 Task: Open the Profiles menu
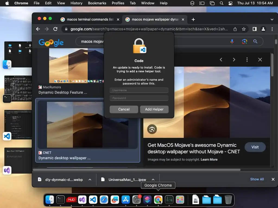[118, 3]
